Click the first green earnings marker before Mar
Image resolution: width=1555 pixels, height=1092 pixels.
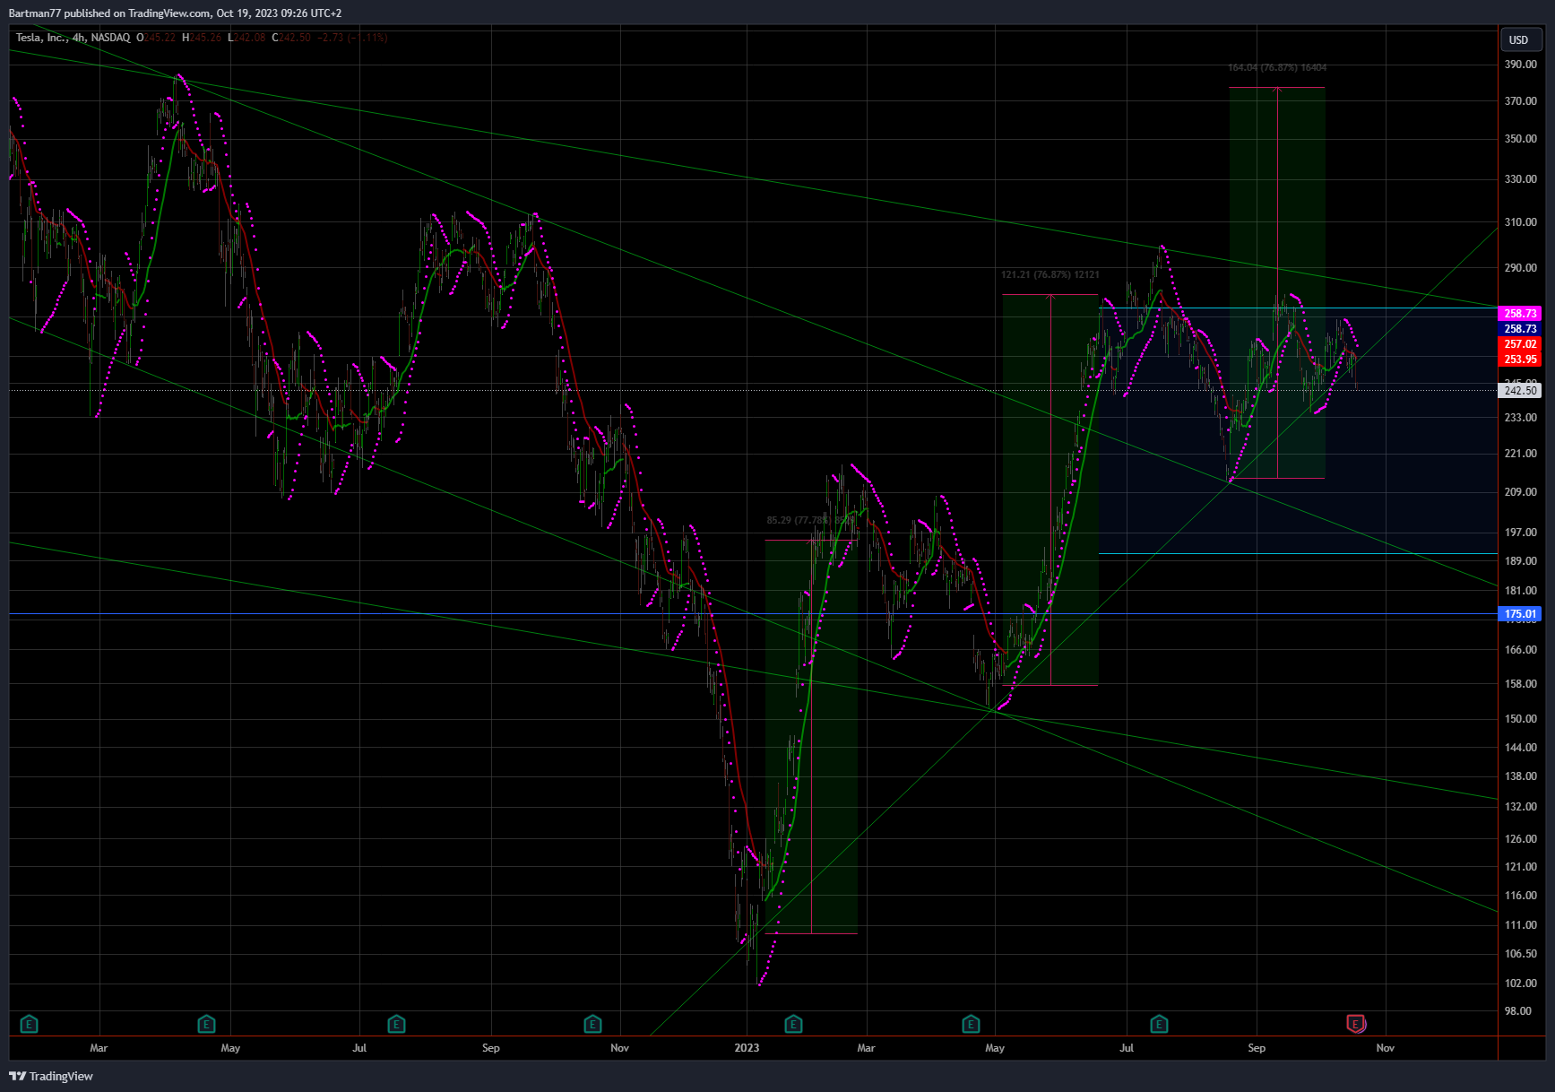click(29, 1023)
